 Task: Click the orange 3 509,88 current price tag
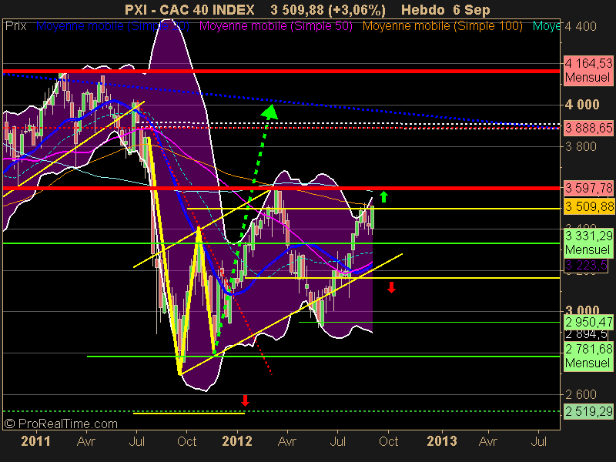(x=588, y=206)
